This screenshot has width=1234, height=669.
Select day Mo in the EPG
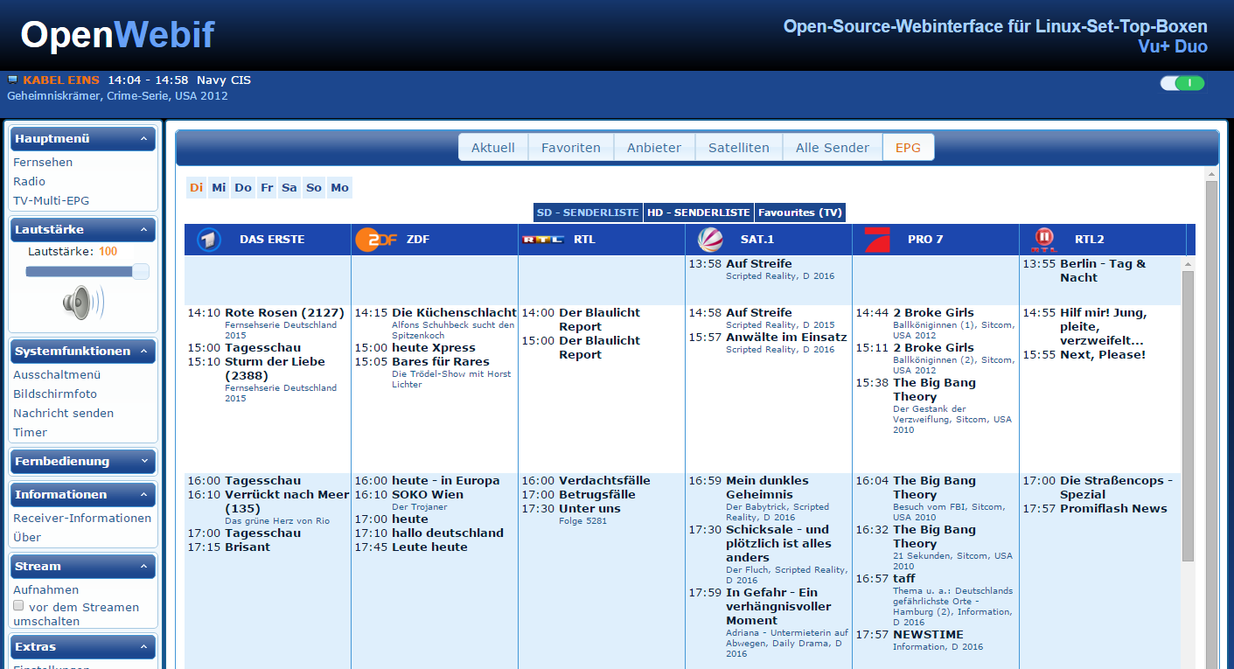coord(340,188)
